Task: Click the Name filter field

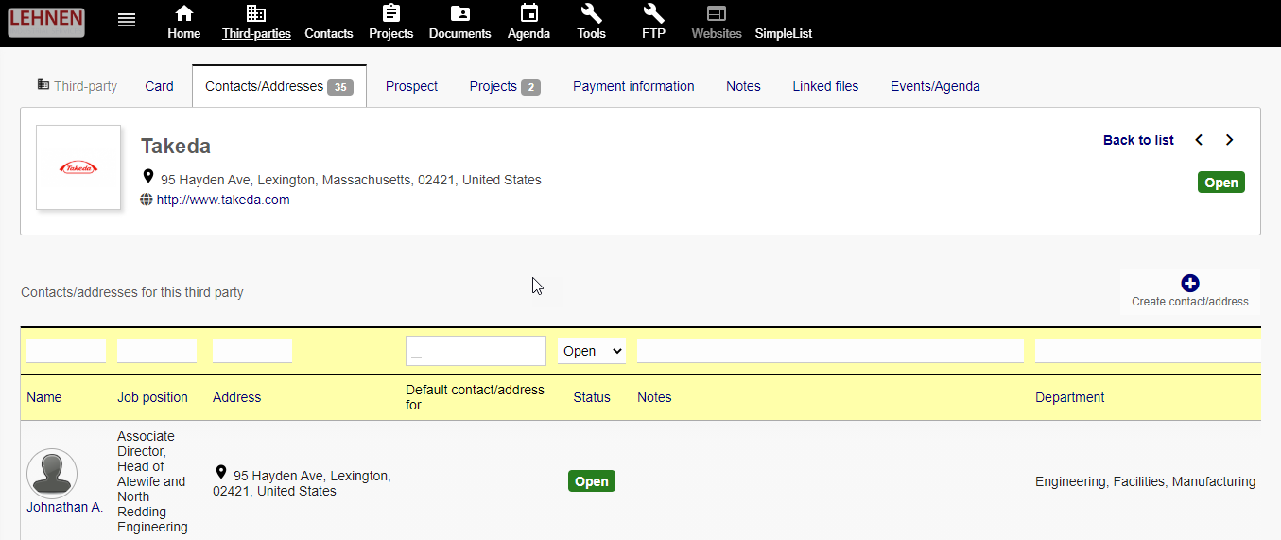Action: coord(66,351)
